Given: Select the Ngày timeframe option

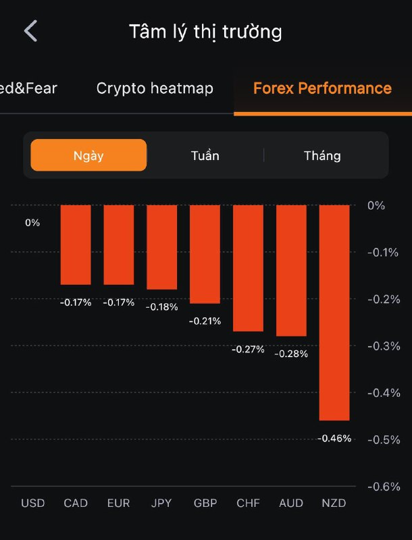Looking at the screenshot, I should click(x=88, y=155).
